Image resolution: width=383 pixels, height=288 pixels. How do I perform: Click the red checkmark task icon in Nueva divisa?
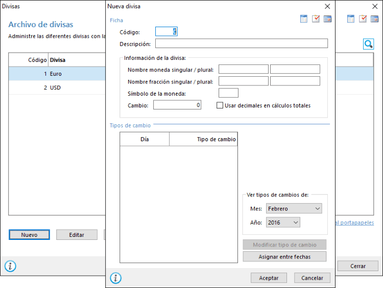(316, 19)
